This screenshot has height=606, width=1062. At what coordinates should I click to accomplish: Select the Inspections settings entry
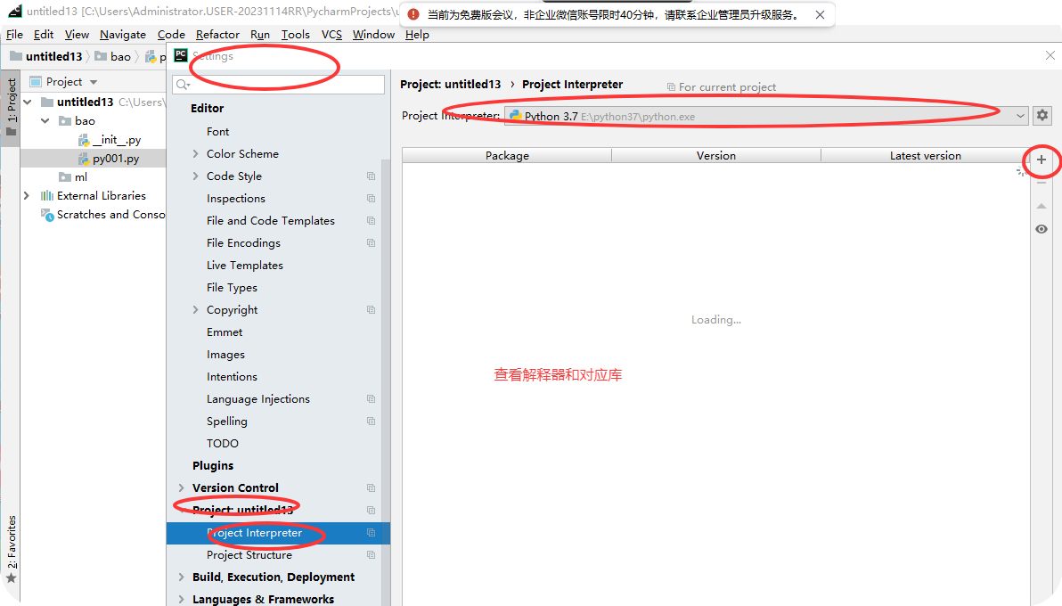pyautogui.click(x=236, y=199)
